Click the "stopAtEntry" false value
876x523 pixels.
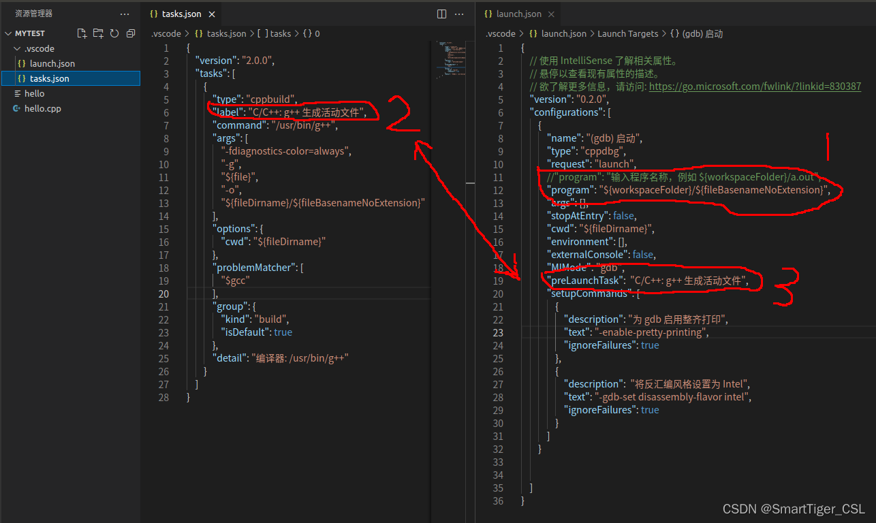624,216
